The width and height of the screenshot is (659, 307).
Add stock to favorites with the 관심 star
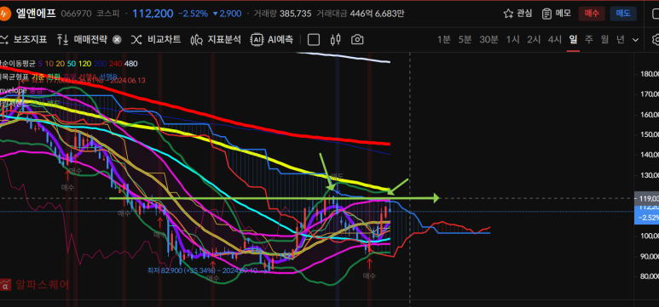[517, 14]
